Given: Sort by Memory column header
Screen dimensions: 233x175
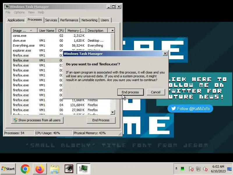Looking at the screenshot, I should [76, 31].
